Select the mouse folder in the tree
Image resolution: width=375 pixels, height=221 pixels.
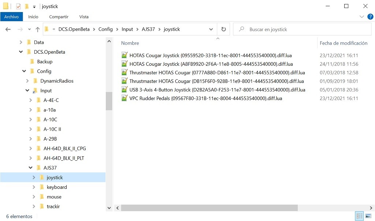click(54, 197)
